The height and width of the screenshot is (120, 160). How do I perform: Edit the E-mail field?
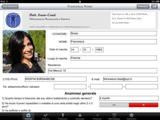click(130, 79)
